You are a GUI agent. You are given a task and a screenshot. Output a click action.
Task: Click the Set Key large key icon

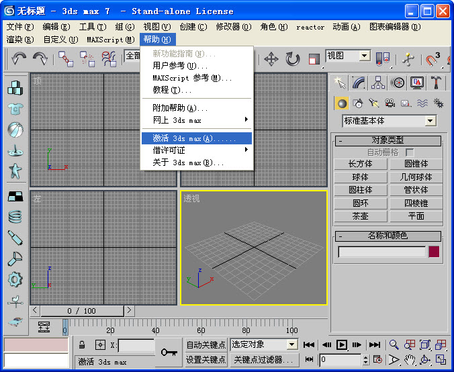(x=169, y=352)
